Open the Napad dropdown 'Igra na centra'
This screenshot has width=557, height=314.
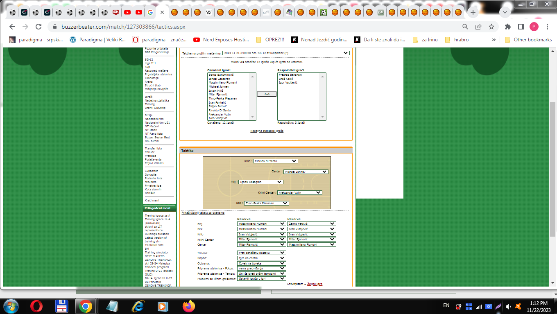pos(261,258)
